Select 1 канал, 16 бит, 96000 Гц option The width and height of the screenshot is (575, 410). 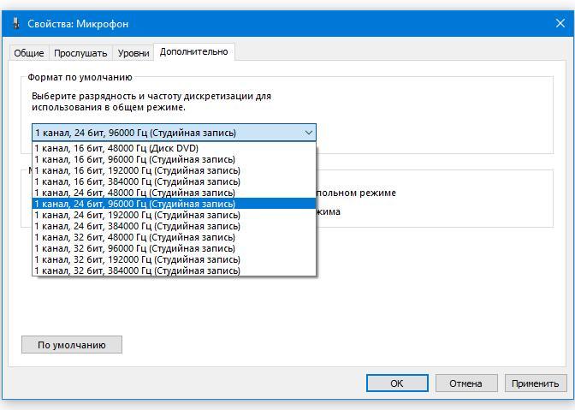[x=134, y=159]
